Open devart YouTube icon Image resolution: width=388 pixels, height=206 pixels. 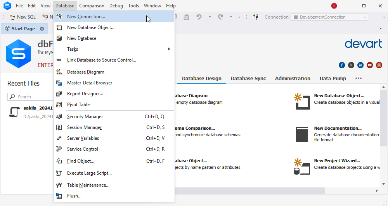(370, 65)
